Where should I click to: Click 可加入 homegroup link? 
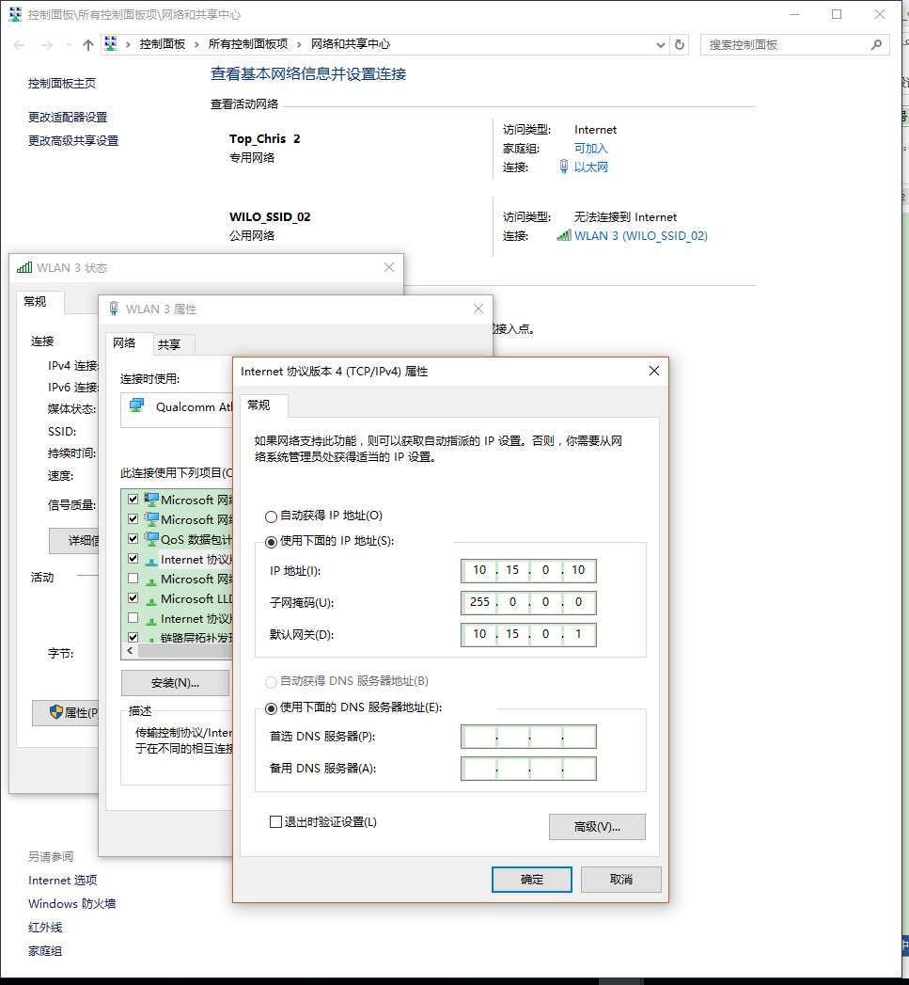(x=590, y=149)
